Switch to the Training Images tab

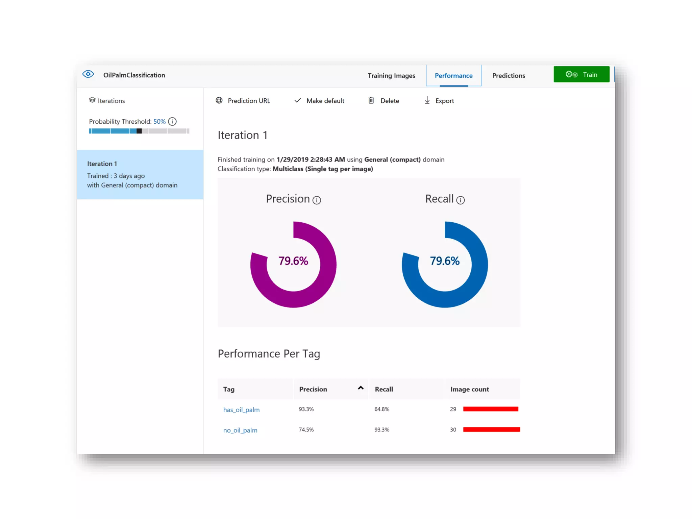pyautogui.click(x=391, y=76)
